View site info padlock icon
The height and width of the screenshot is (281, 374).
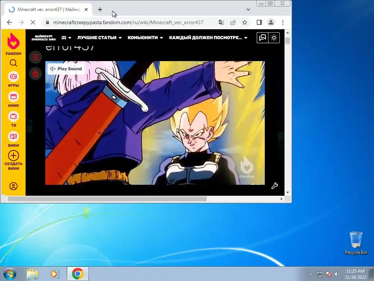tap(47, 22)
